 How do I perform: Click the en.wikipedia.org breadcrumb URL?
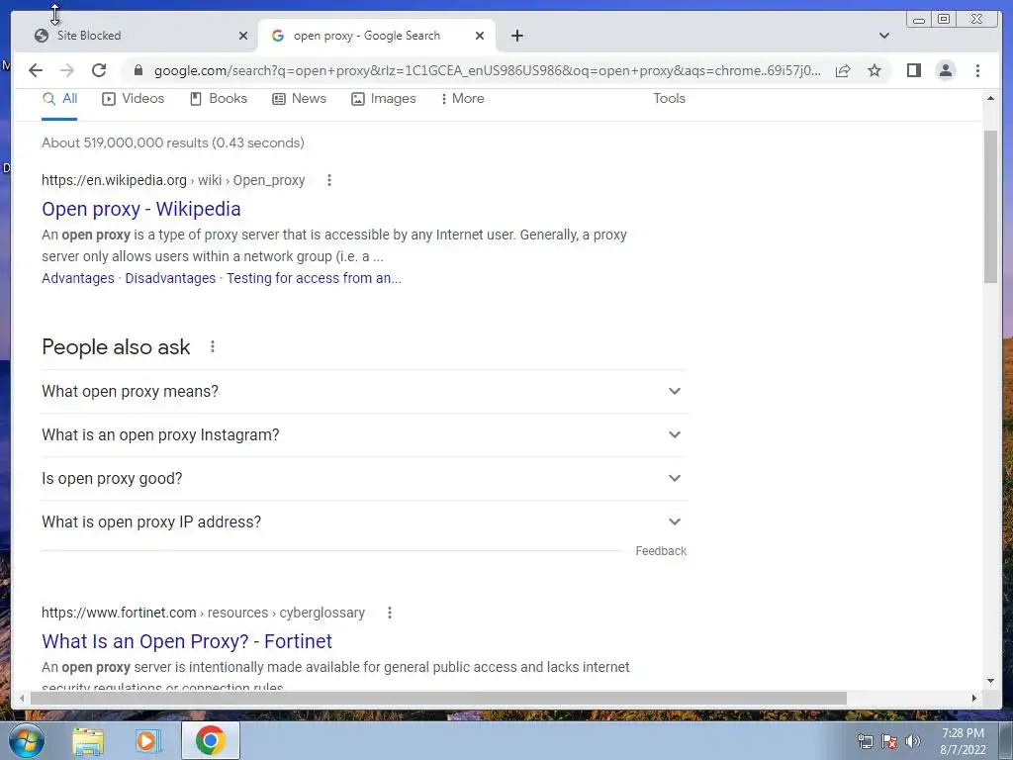click(173, 180)
